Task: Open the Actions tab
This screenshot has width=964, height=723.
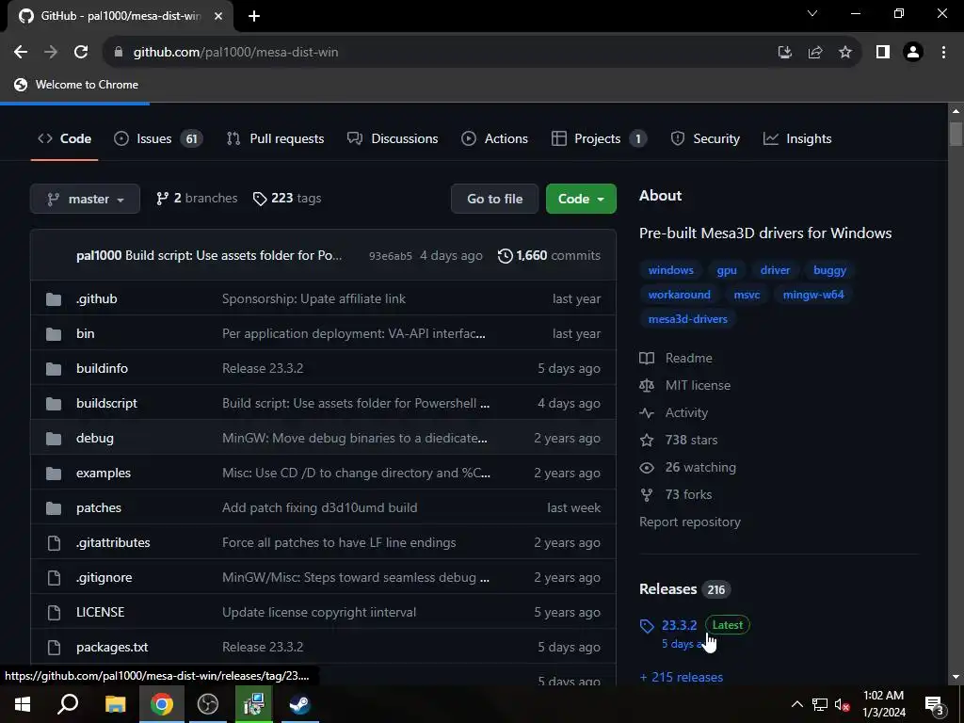Action: pyautogui.click(x=495, y=139)
